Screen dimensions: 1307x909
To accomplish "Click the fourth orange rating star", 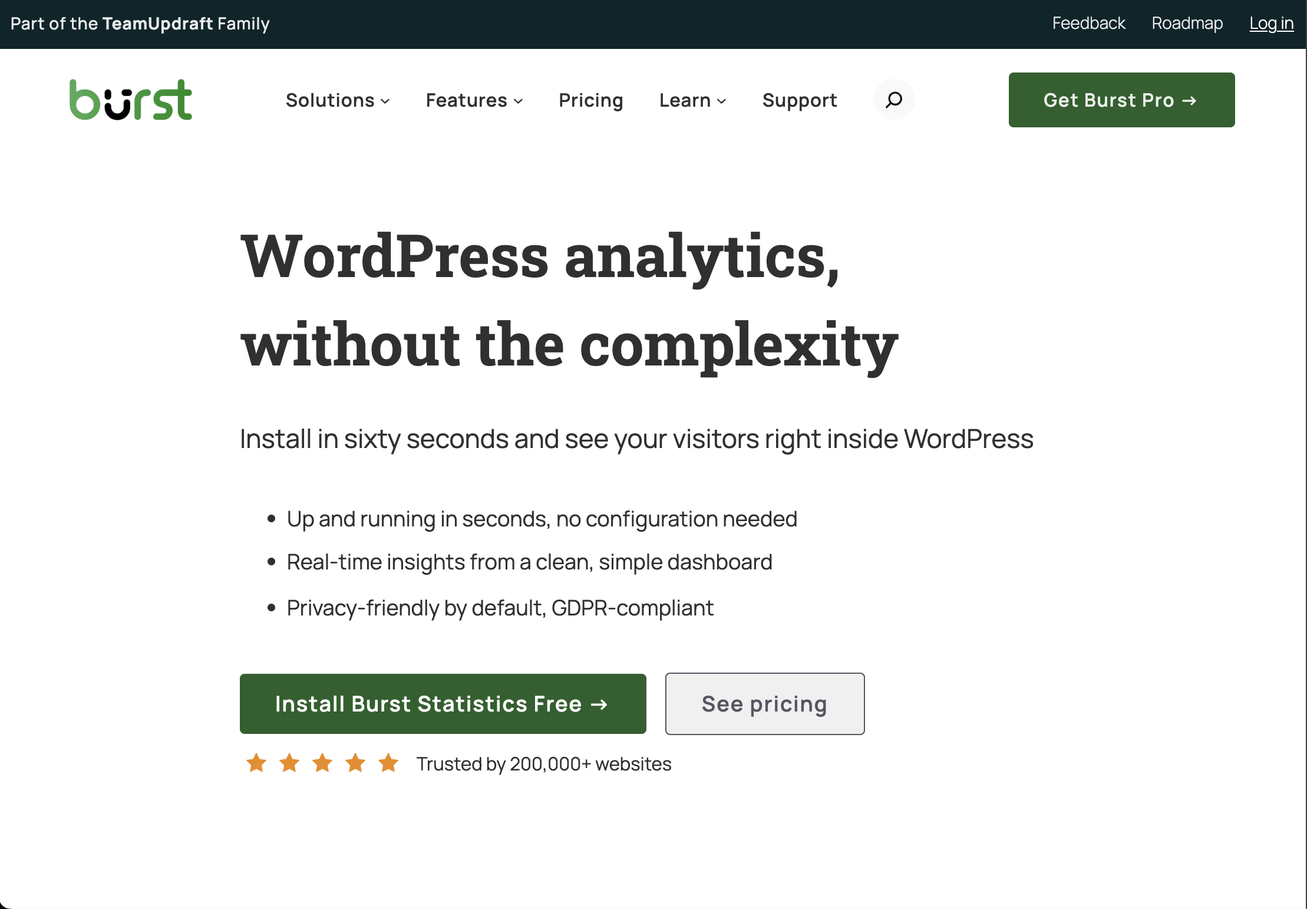I will click(x=355, y=763).
